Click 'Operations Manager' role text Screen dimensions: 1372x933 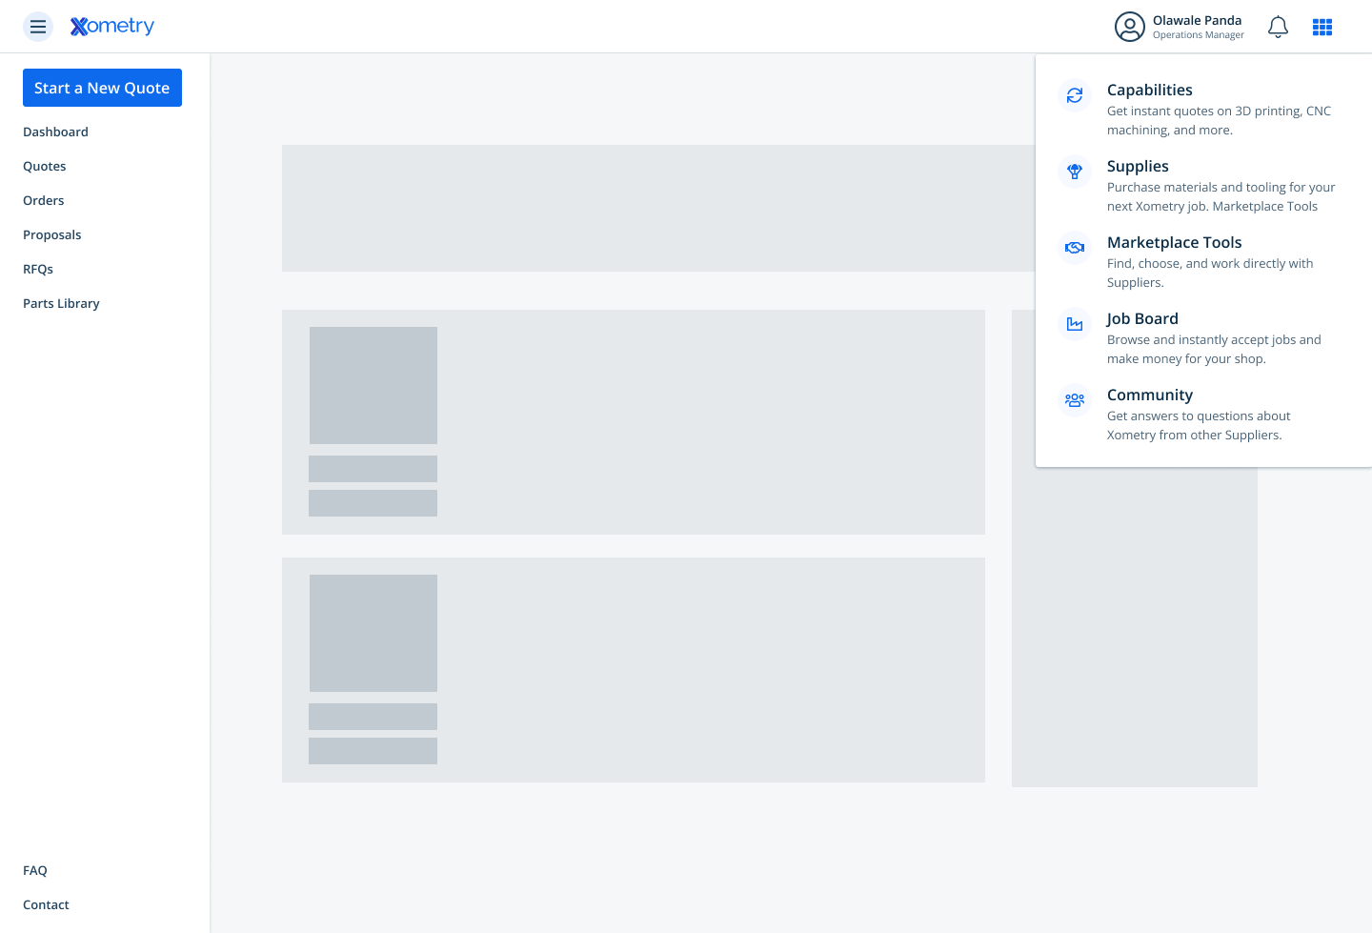pyautogui.click(x=1199, y=35)
